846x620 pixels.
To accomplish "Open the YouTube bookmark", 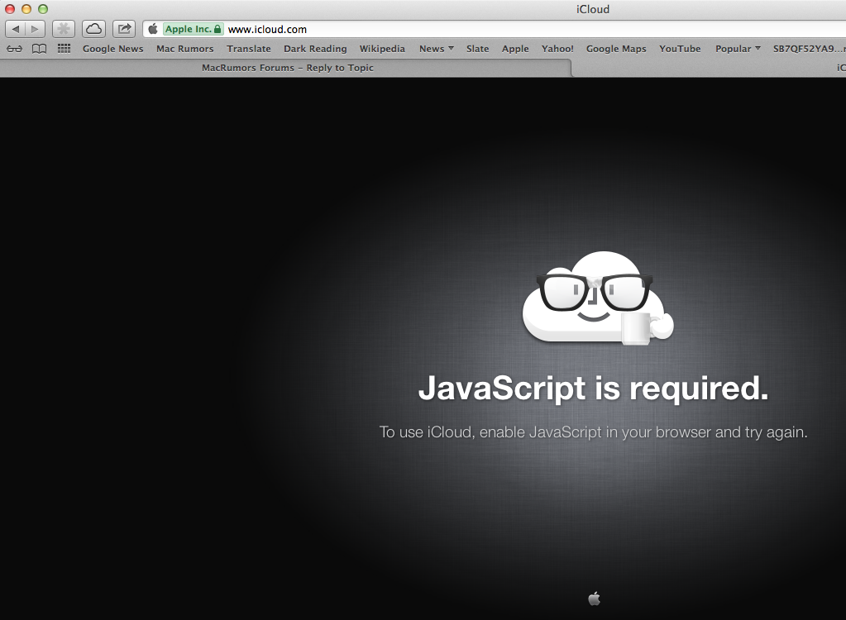I will coord(680,49).
